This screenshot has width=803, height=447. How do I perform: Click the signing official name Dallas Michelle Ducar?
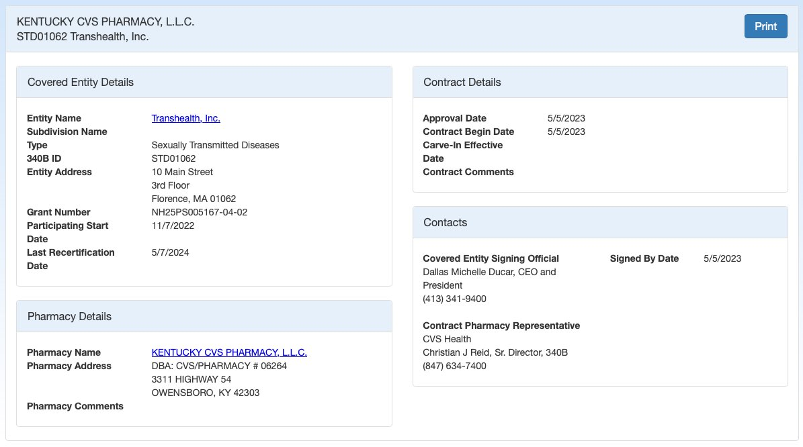(x=468, y=272)
